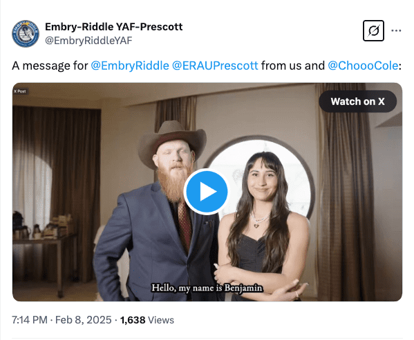Click the Feb 8, 2025 date

coord(83,320)
